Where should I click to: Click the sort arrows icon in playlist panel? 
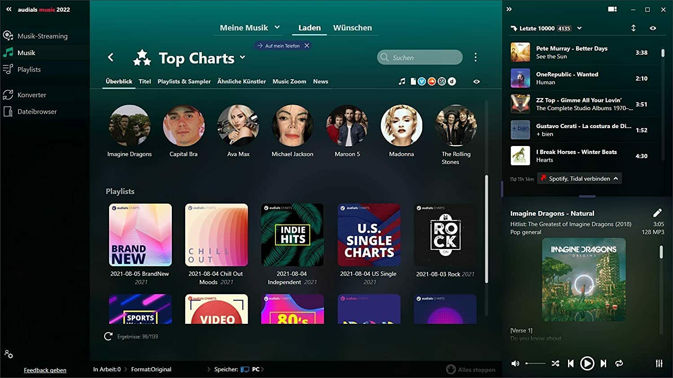click(633, 28)
